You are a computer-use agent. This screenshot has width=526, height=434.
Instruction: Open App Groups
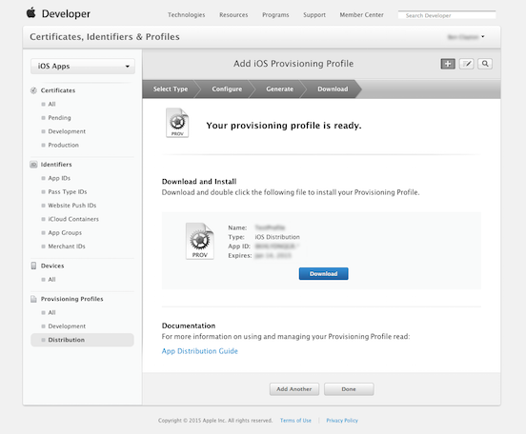[x=65, y=233]
